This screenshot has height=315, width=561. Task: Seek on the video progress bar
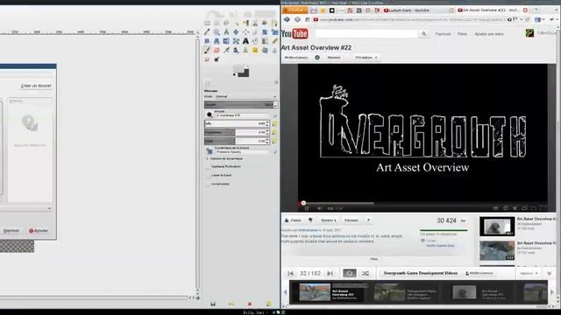pos(423,203)
